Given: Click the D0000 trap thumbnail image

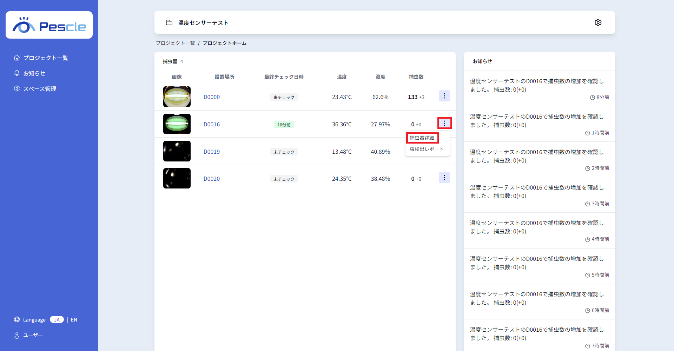Looking at the screenshot, I should (x=177, y=97).
